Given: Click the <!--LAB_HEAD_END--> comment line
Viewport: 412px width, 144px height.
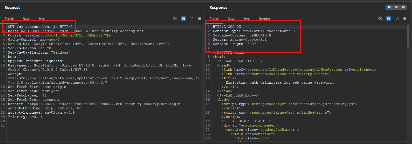Looking at the screenshot, I should pyautogui.click(x=238, y=95).
